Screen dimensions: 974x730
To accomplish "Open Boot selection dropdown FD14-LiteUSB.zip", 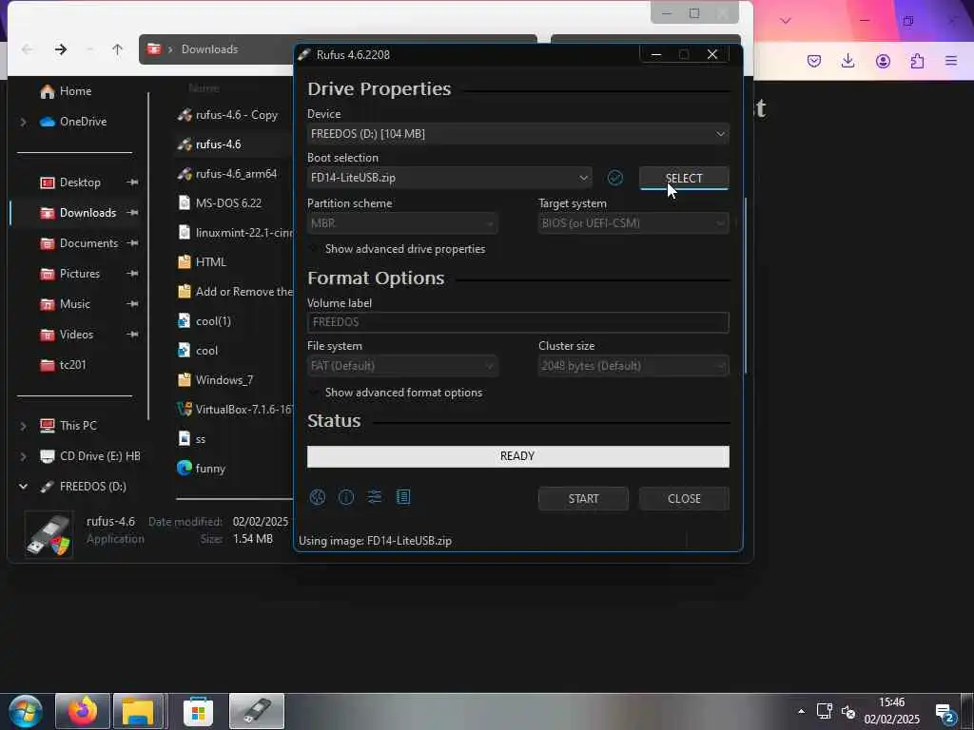I will tap(449, 178).
